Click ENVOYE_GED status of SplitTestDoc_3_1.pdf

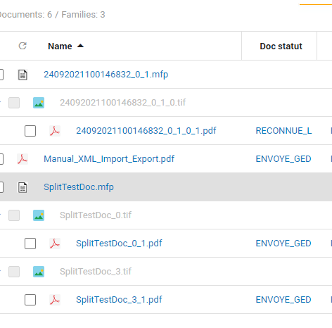[x=283, y=300]
